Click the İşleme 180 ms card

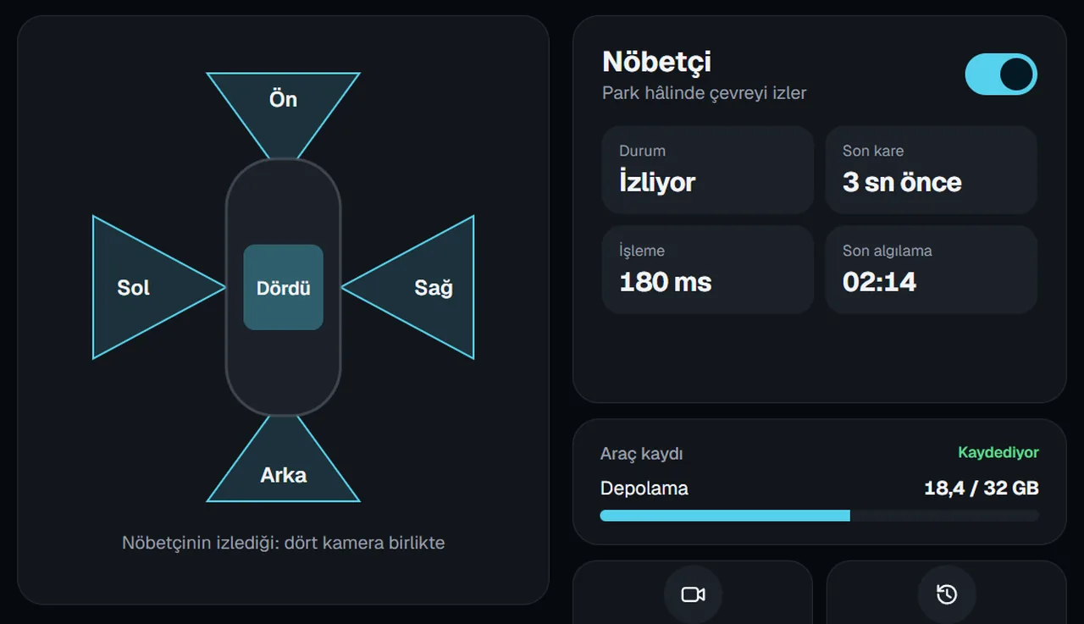click(x=708, y=270)
